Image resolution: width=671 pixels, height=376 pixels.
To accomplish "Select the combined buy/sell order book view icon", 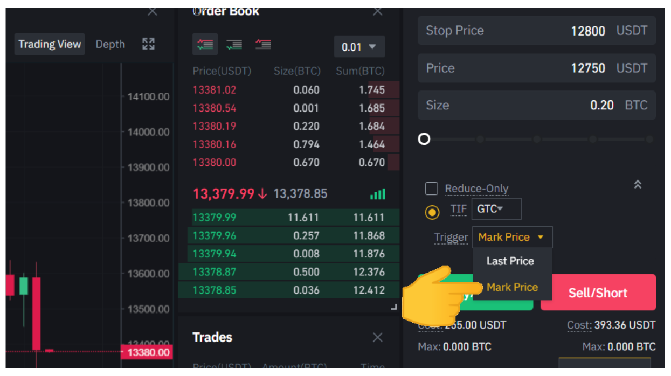I will [205, 45].
